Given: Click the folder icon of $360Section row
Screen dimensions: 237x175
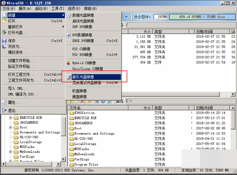Looking at the screenshot, I should click(71, 113).
